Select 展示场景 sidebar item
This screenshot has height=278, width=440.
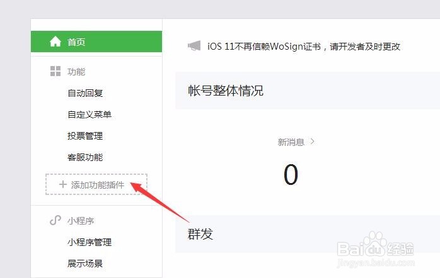pos(85,264)
